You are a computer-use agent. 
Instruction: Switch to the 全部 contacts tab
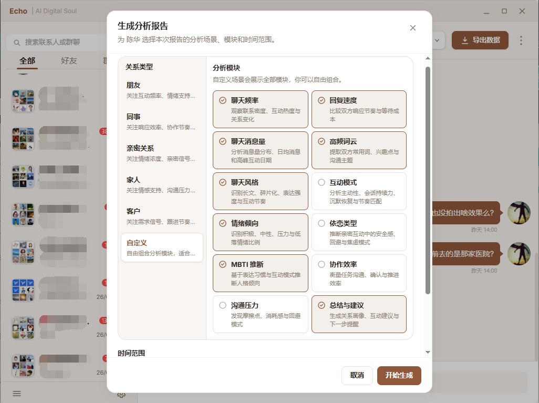tap(27, 61)
